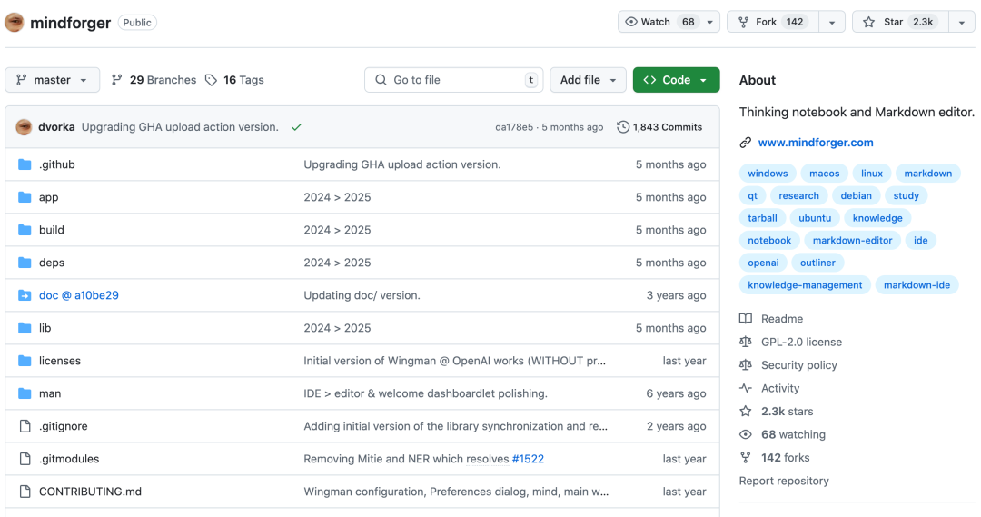
Task: Click the lib folder icon
Action: point(25,328)
